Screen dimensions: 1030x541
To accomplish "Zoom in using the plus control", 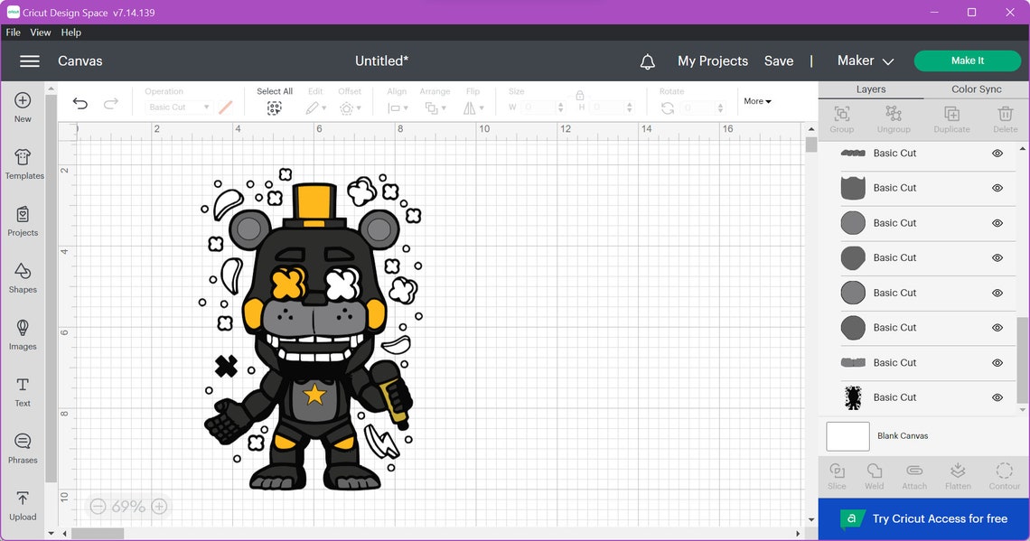I will coord(159,507).
